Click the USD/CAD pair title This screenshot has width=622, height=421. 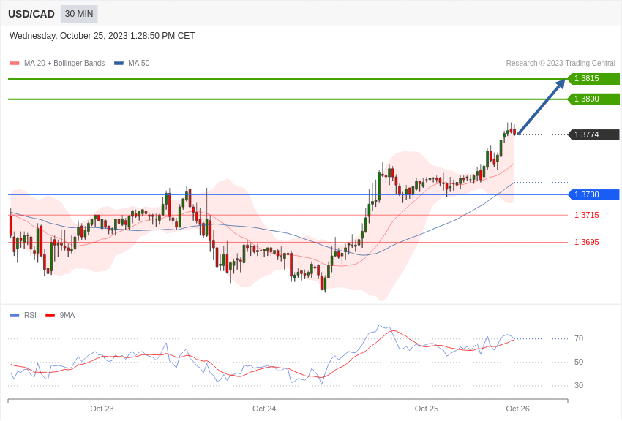coord(31,15)
